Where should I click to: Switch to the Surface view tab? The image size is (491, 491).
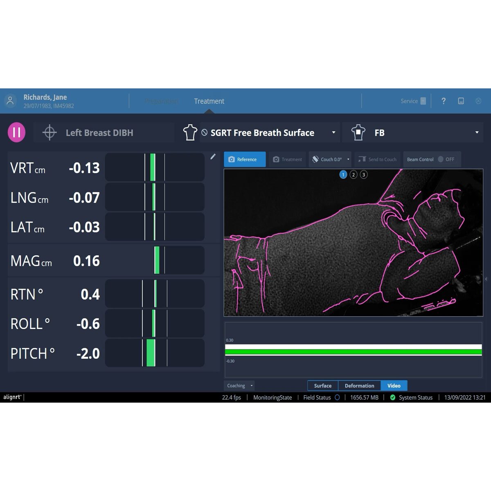tap(323, 386)
